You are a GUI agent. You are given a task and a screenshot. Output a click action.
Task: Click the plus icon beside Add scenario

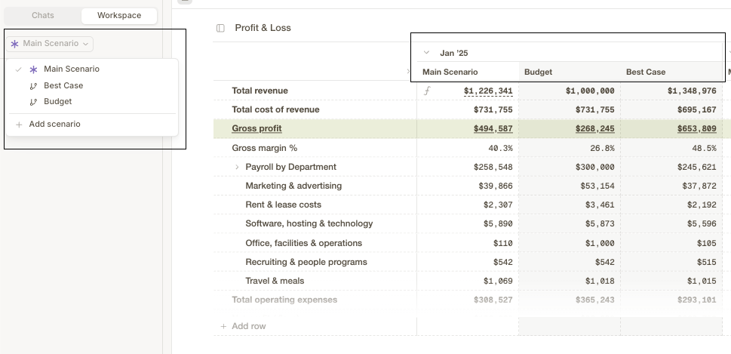pos(19,125)
